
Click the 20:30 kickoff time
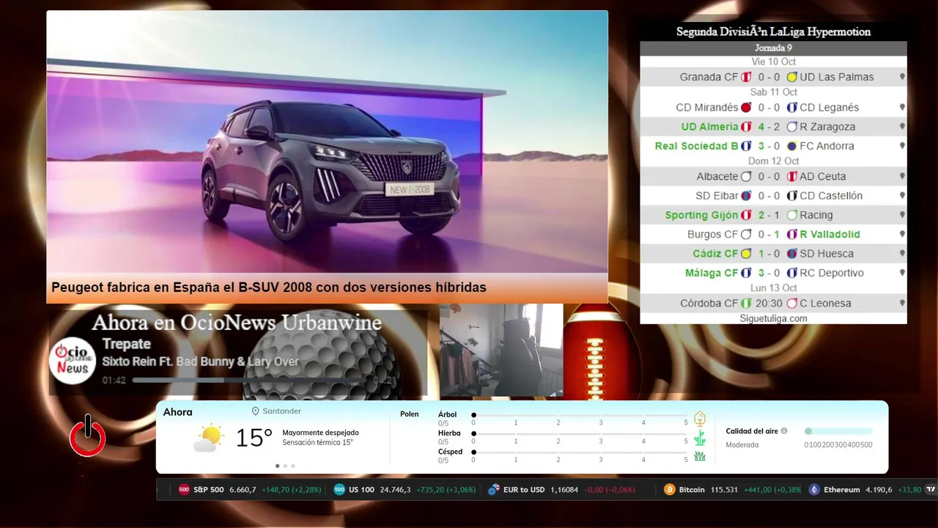pos(769,303)
